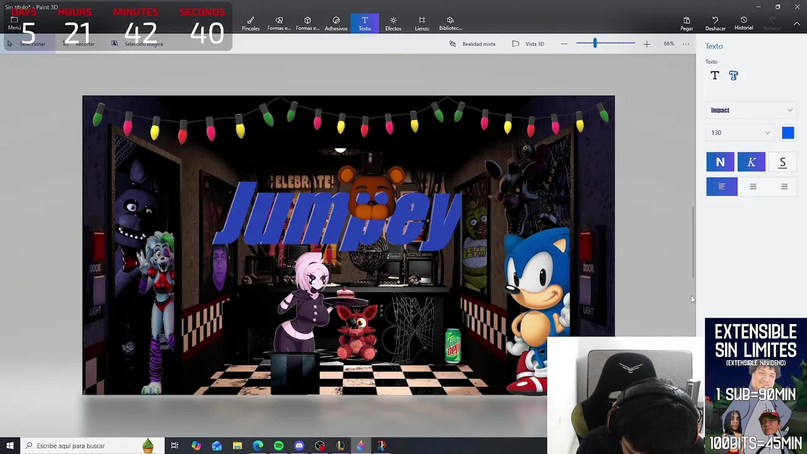Open the blue text color swatch
The width and height of the screenshot is (807, 454).
[788, 132]
